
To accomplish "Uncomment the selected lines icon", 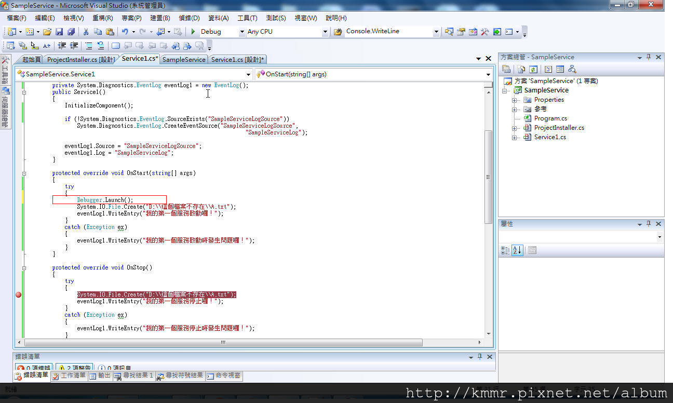I will (x=101, y=46).
